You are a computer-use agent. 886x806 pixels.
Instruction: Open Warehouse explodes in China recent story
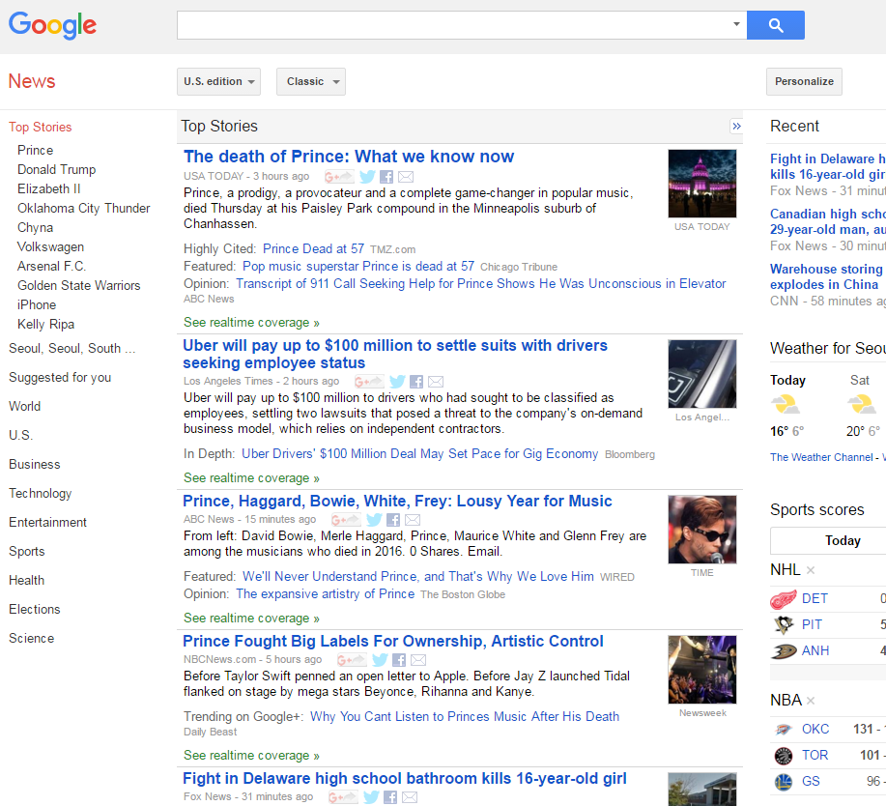coord(828,277)
